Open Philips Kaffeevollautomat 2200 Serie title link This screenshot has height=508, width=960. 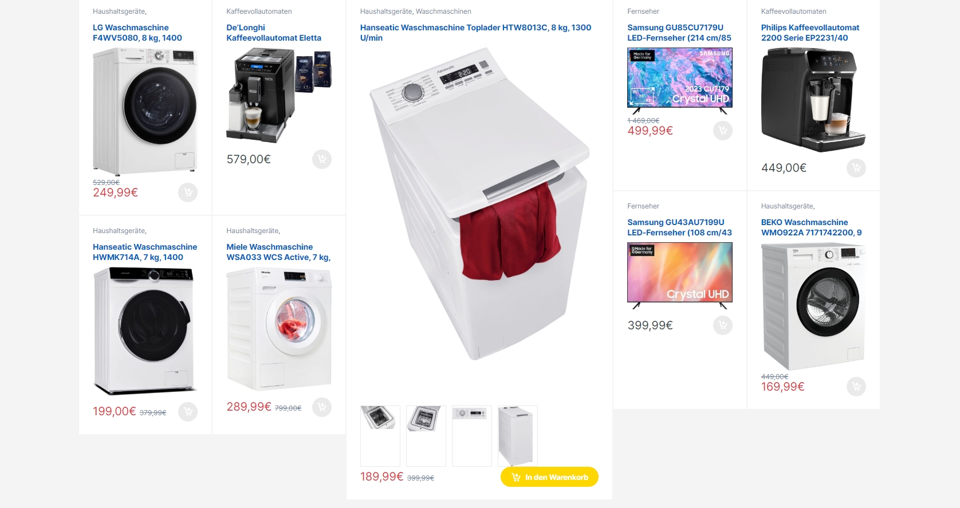click(810, 33)
